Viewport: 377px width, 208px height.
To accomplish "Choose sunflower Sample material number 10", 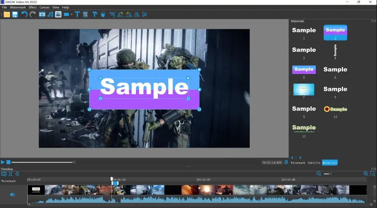I will (x=335, y=109).
